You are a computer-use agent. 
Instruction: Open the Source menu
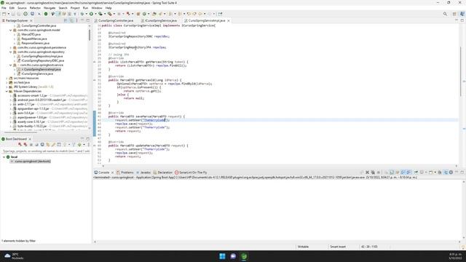pos(22,8)
